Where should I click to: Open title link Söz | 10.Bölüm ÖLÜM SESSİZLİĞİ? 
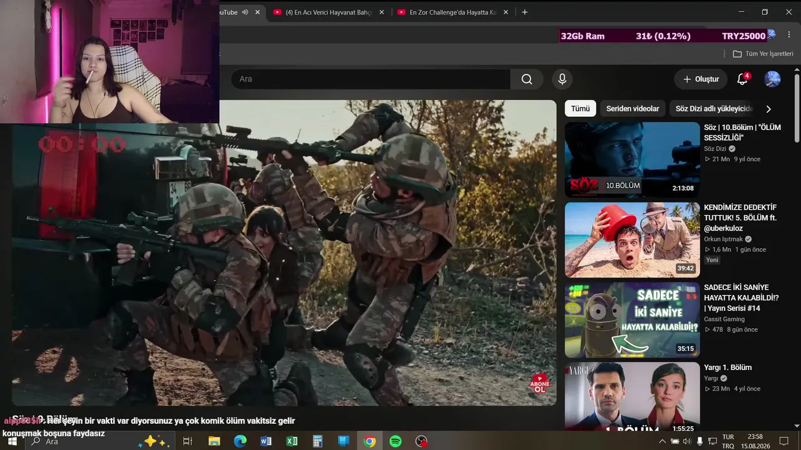pyautogui.click(x=742, y=132)
